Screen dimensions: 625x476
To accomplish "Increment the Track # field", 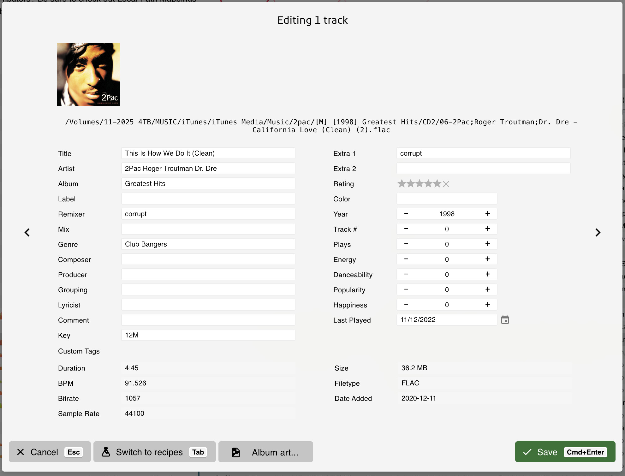I will point(487,229).
